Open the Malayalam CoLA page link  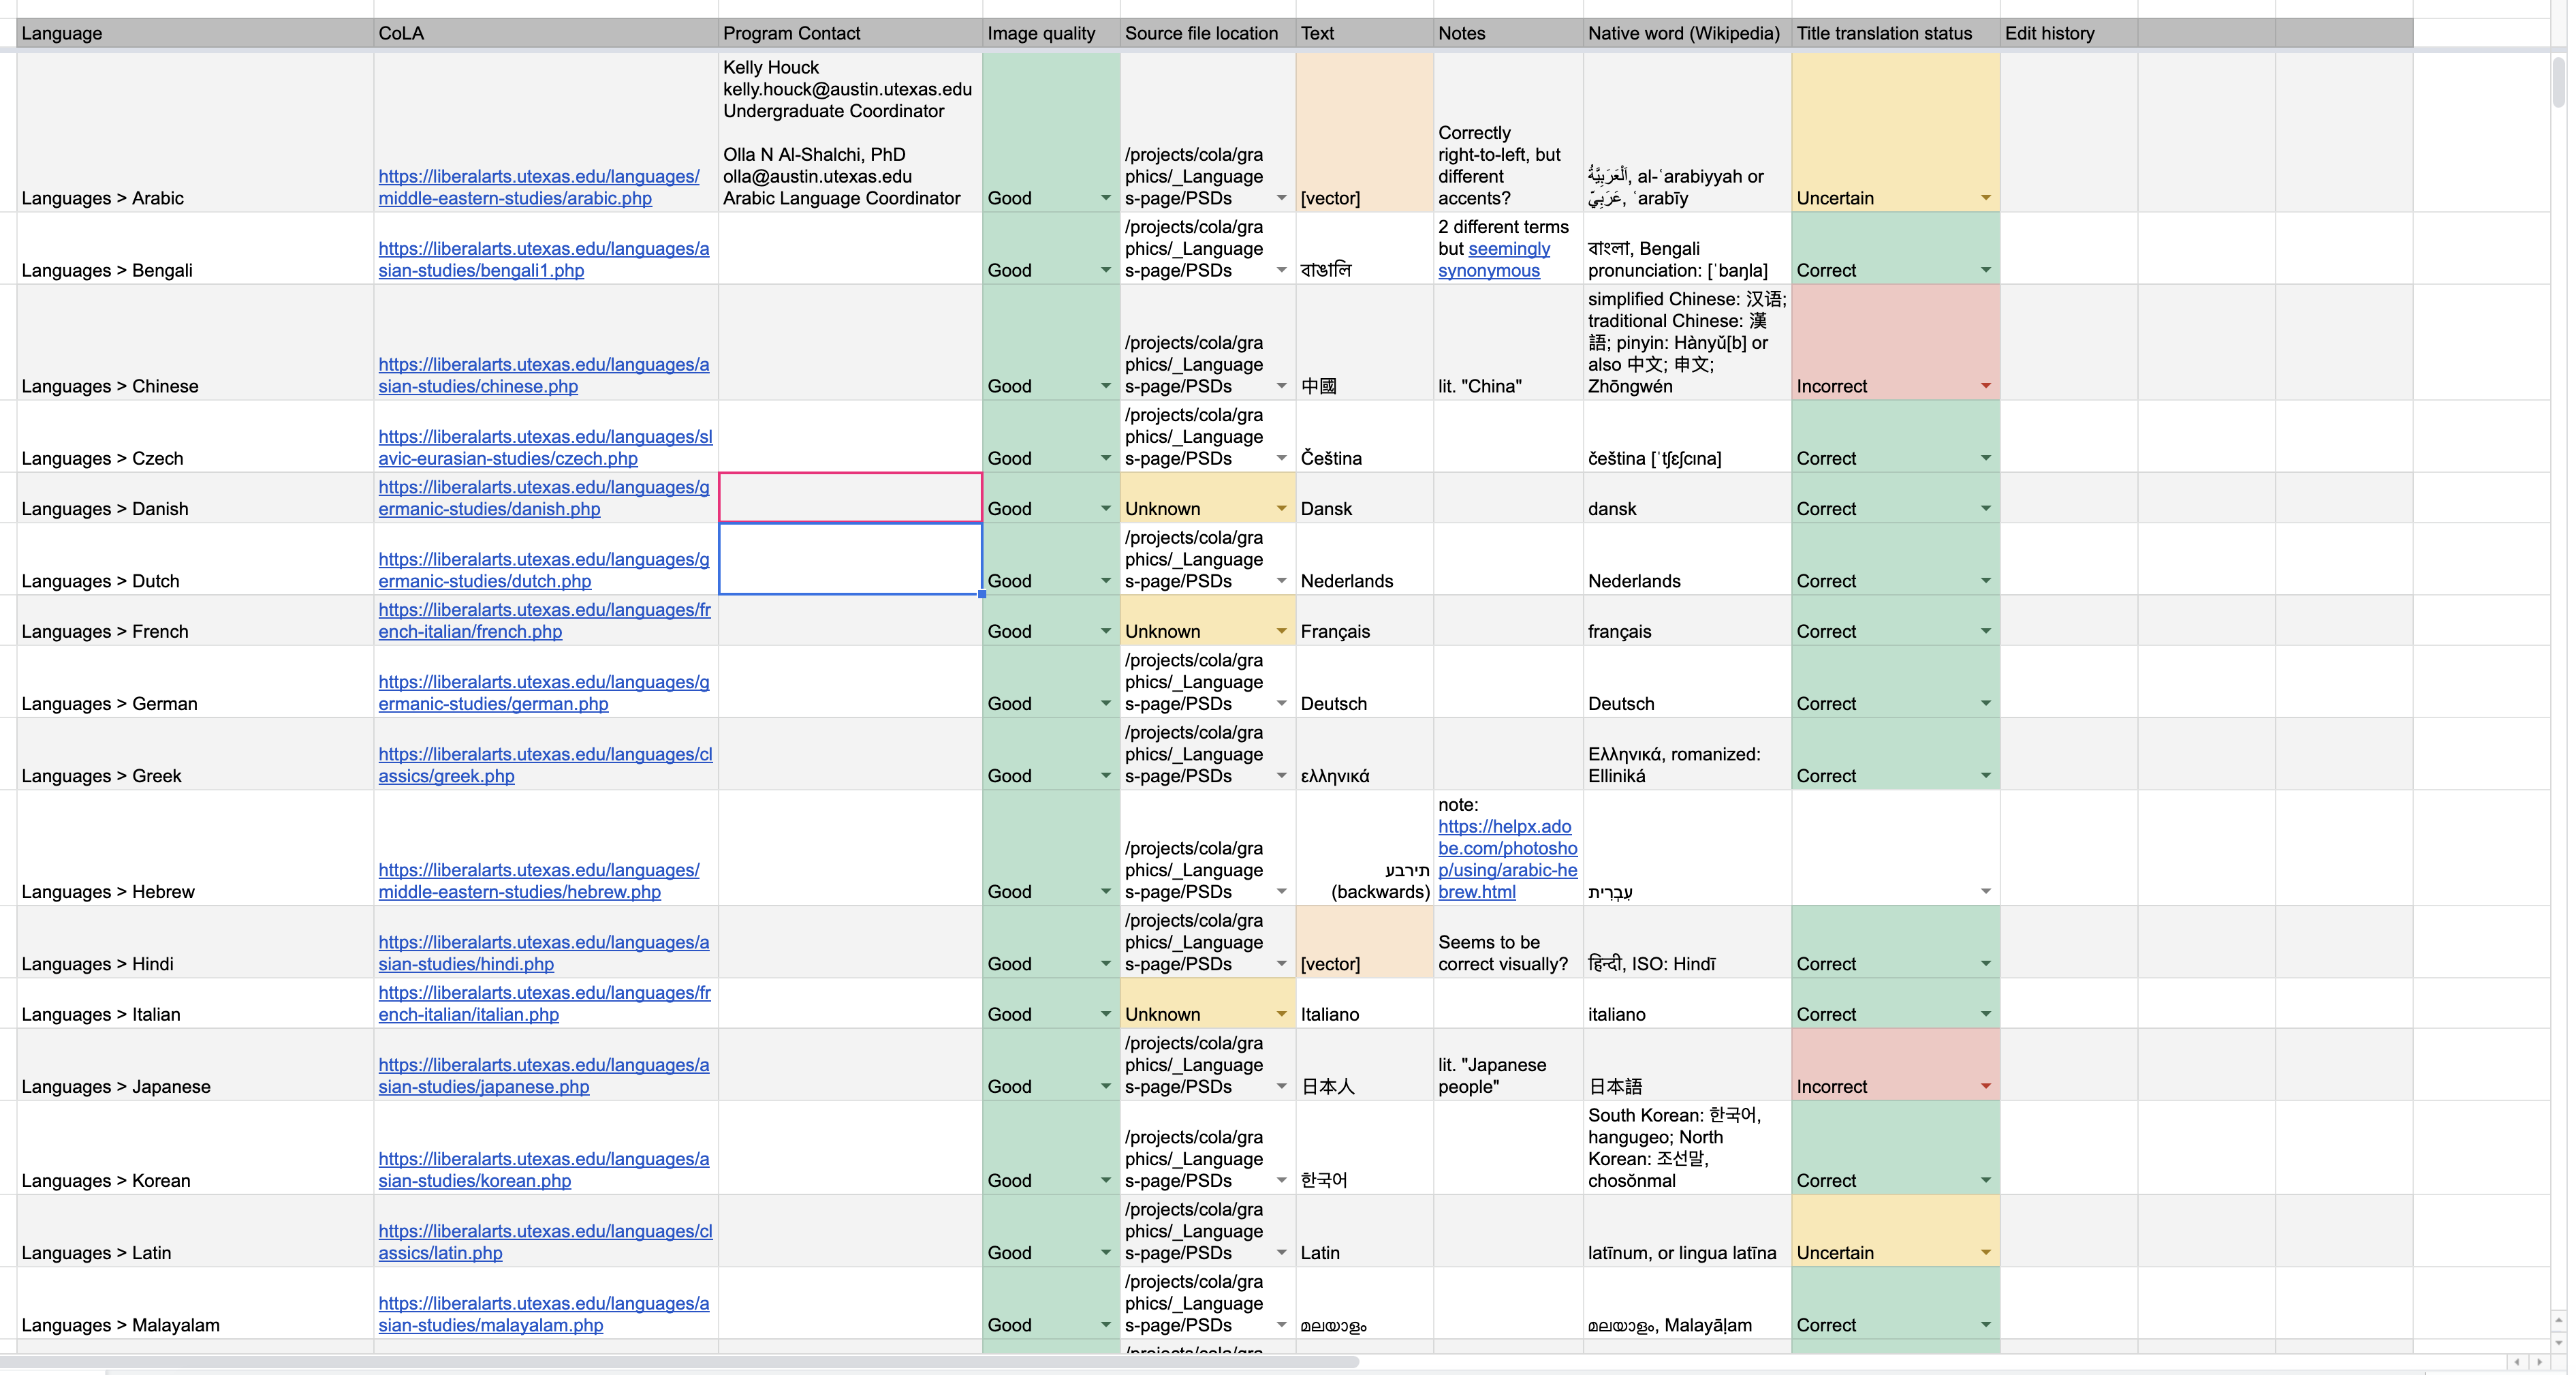click(x=543, y=1314)
